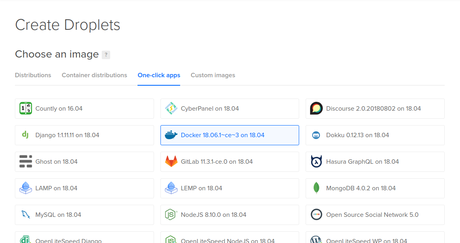Click the Ghost logo icon
The width and height of the screenshot is (460, 243).
pos(25,161)
